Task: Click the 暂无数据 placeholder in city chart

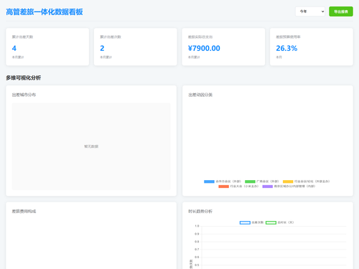Action: [x=91, y=146]
